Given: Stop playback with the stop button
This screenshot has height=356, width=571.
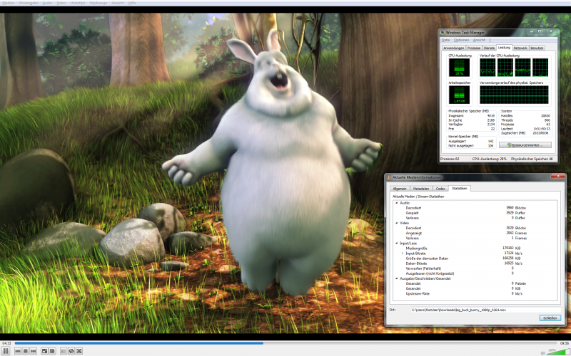Looking at the screenshot, I should (26, 351).
